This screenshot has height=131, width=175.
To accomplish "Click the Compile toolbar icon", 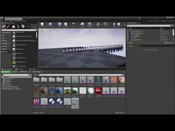I will coord(105,24).
